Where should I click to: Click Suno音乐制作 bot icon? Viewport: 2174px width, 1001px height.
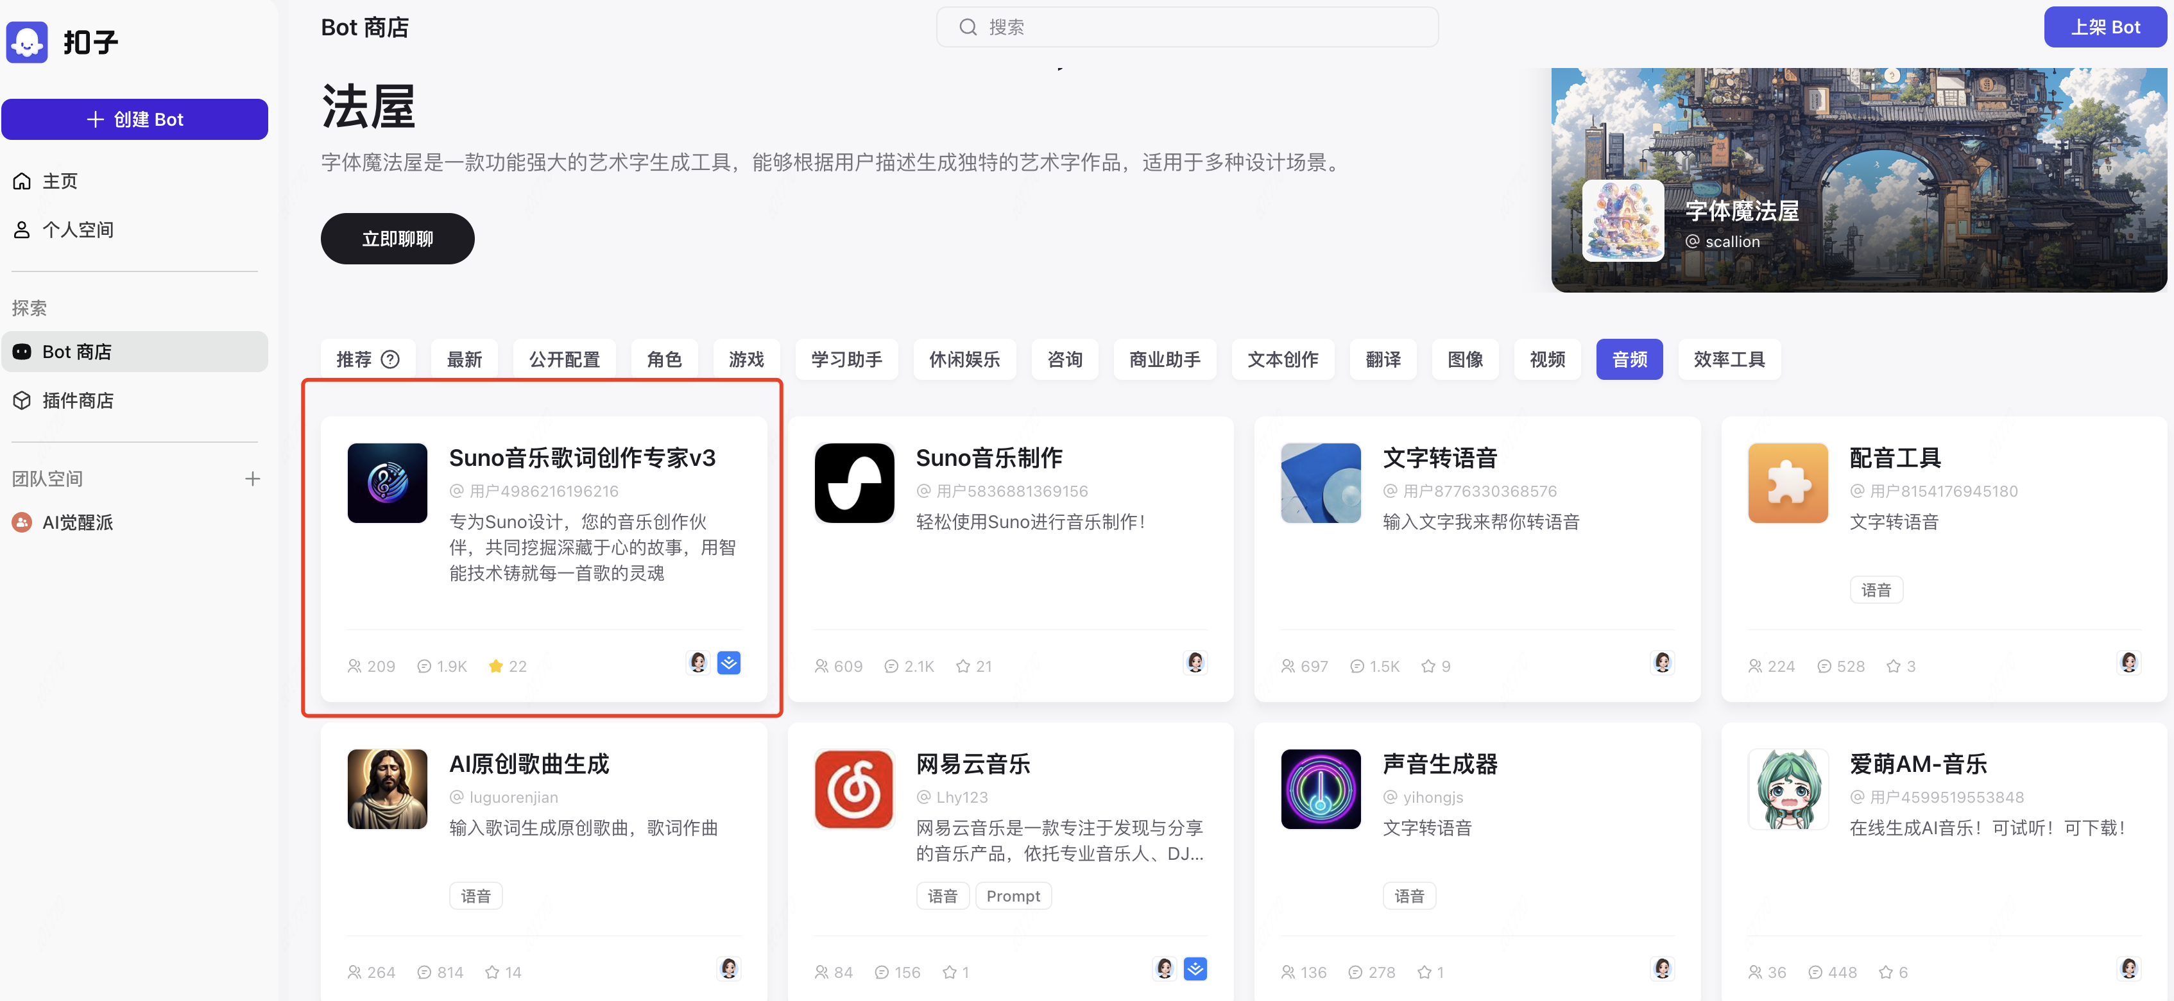coord(854,483)
